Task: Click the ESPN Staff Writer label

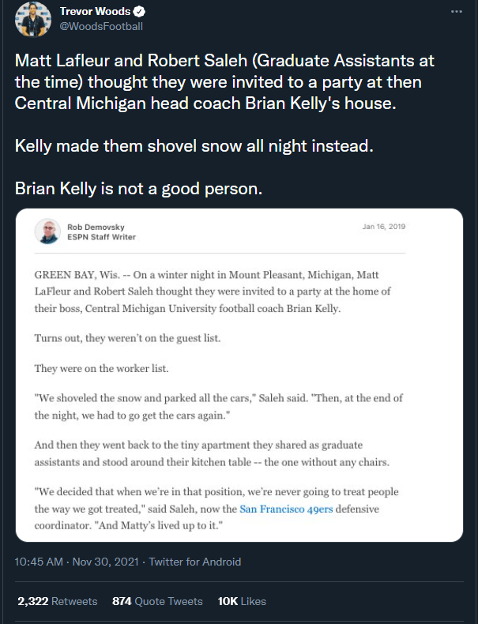Action: (101, 237)
